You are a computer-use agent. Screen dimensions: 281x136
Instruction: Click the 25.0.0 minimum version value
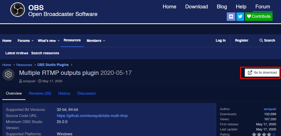click(x=62, y=122)
